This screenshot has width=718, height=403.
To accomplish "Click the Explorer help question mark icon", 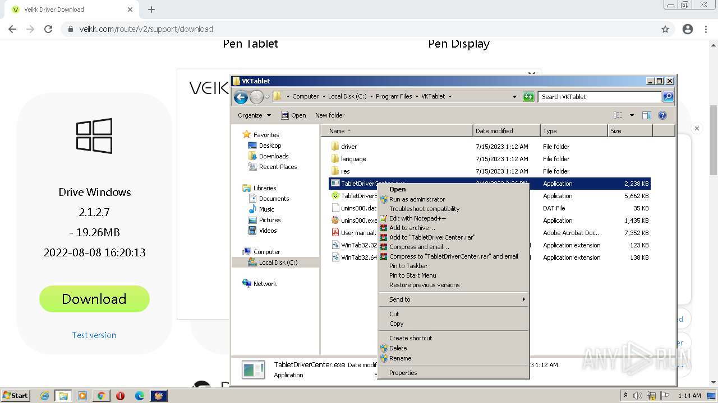I will point(662,115).
